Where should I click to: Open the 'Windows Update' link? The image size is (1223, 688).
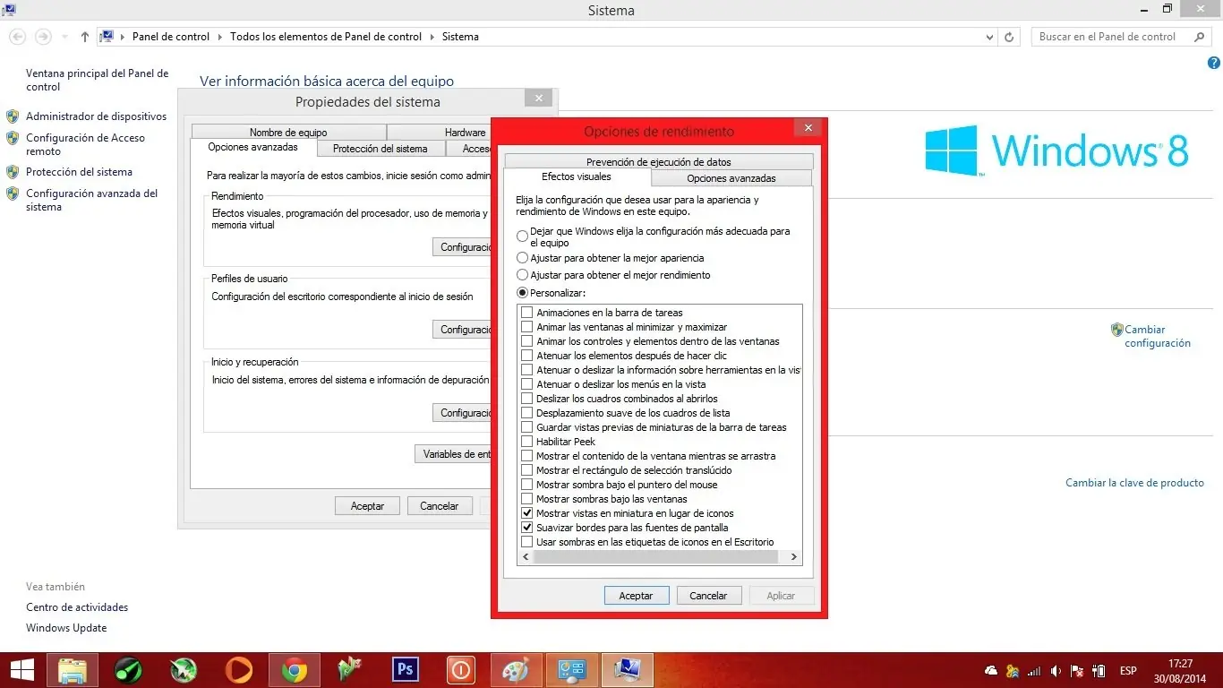tap(66, 628)
